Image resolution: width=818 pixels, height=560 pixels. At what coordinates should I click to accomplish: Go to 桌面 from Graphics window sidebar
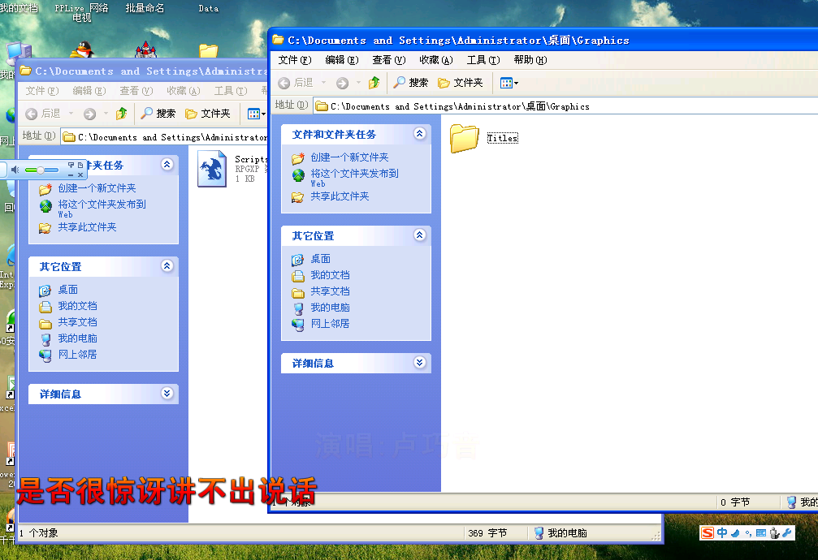[320, 259]
